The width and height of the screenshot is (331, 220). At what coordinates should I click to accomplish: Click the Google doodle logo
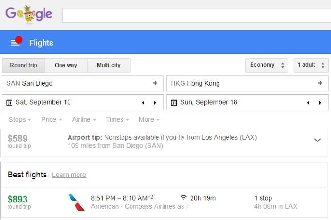click(x=29, y=15)
